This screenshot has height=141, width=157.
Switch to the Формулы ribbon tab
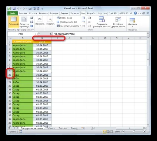click(54, 13)
